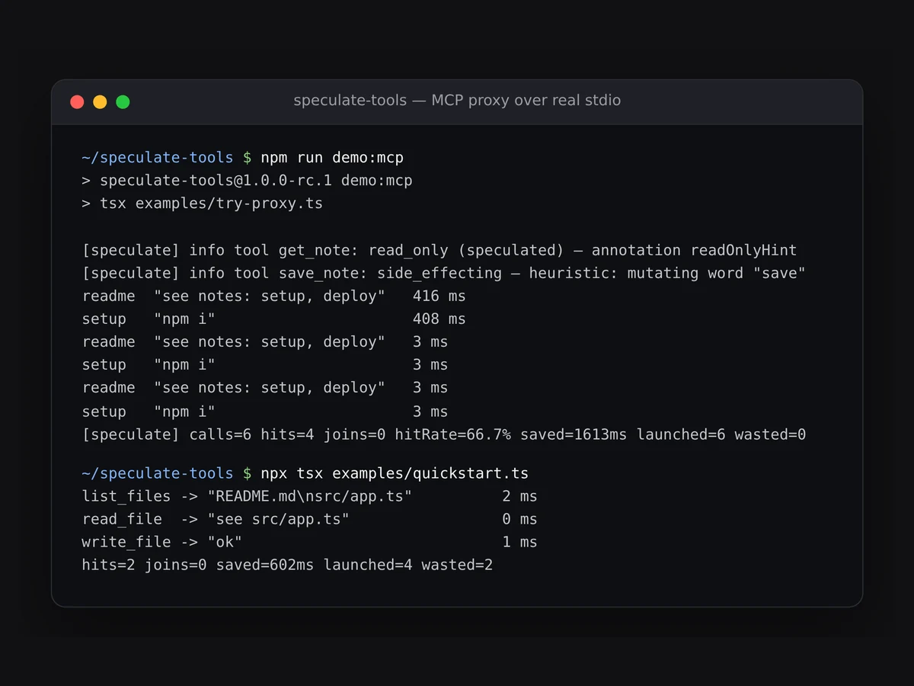Click the ~/speculate-tools prompt before npx tsx
Image resolution: width=914 pixels, height=686 pixels.
point(158,473)
